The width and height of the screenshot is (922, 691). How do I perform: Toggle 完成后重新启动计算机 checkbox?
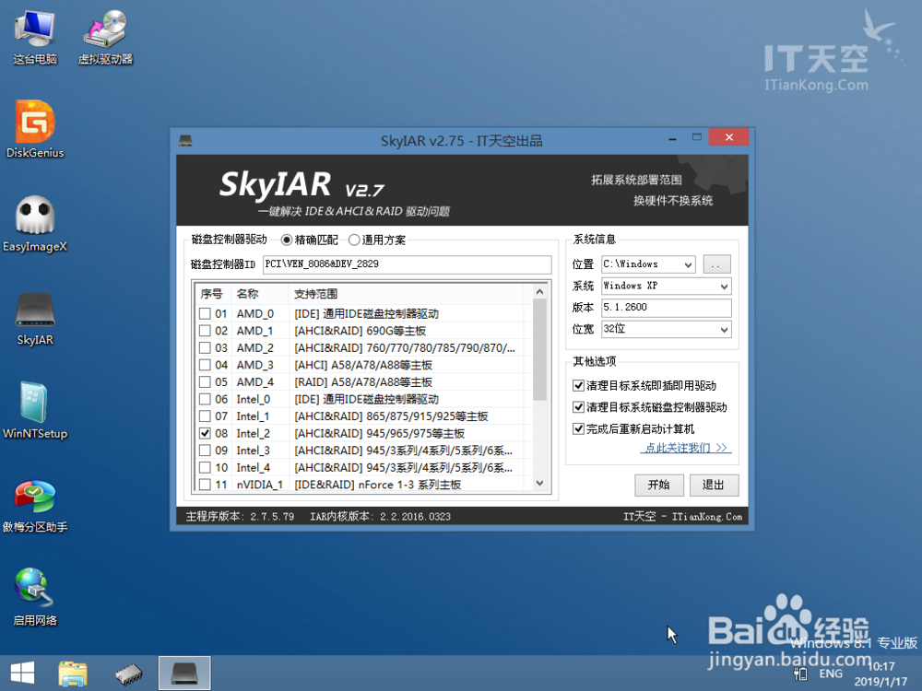click(x=578, y=429)
